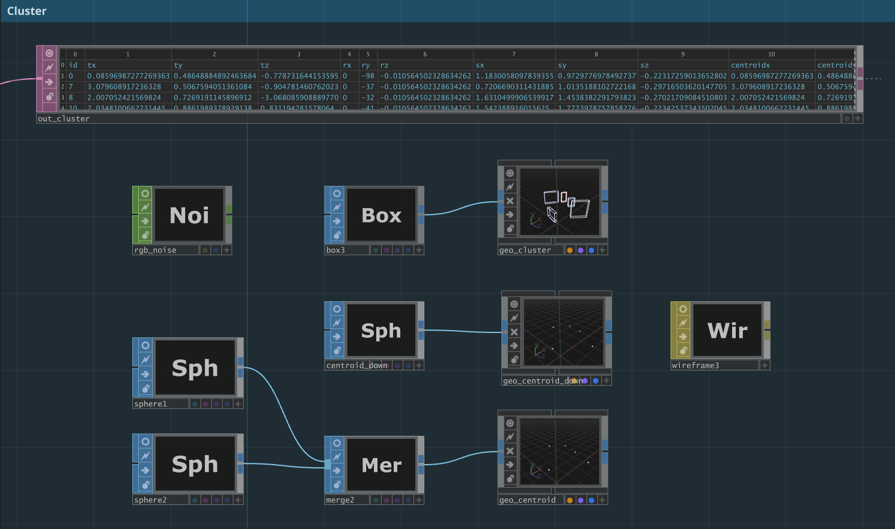This screenshot has width=895, height=529.
Task: Click plus viewer-active button on wireframe3
Action: coord(765,365)
